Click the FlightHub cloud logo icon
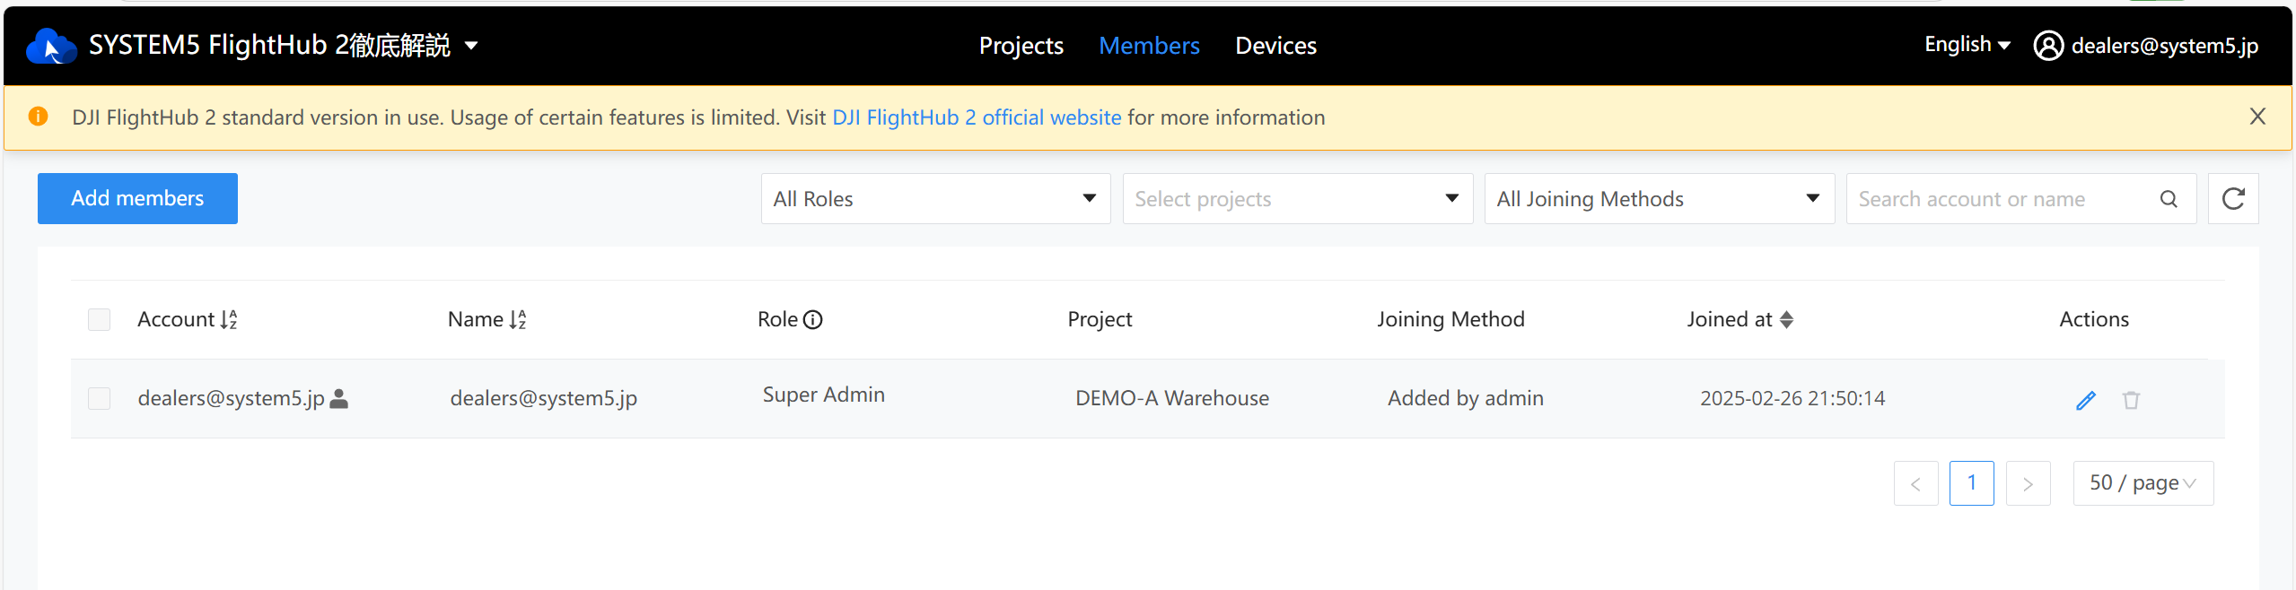The image size is (2296, 590). pyautogui.click(x=51, y=46)
